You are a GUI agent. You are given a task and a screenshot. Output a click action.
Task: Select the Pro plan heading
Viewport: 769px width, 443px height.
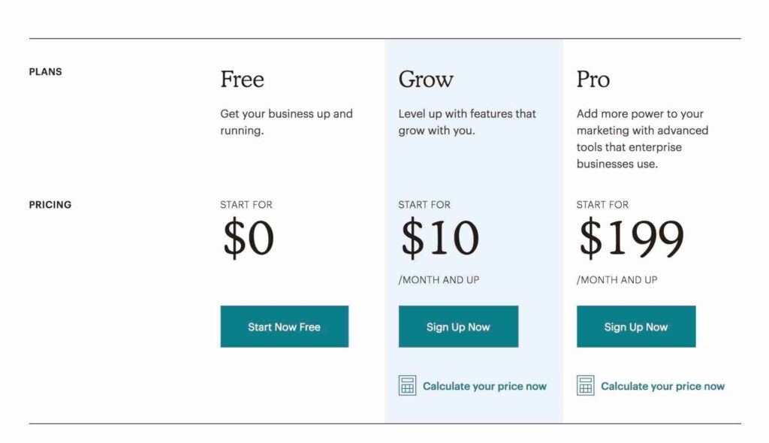click(593, 79)
